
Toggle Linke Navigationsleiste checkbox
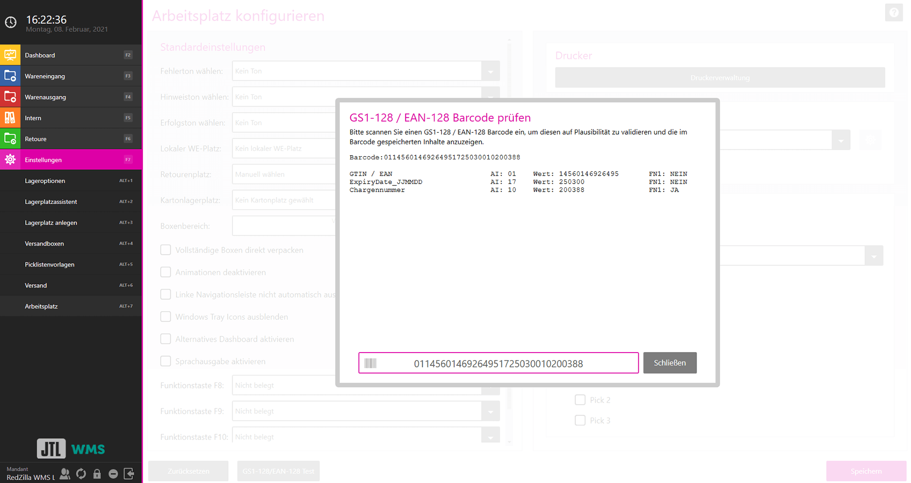[166, 295]
